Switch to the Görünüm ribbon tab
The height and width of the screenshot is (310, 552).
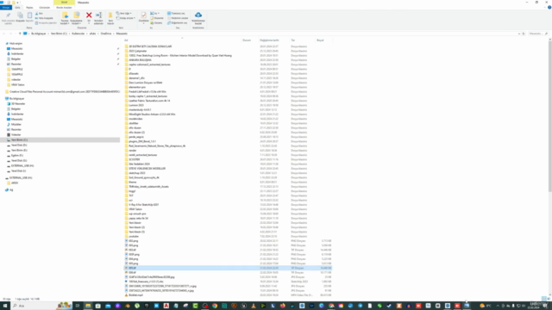pyautogui.click(x=44, y=8)
